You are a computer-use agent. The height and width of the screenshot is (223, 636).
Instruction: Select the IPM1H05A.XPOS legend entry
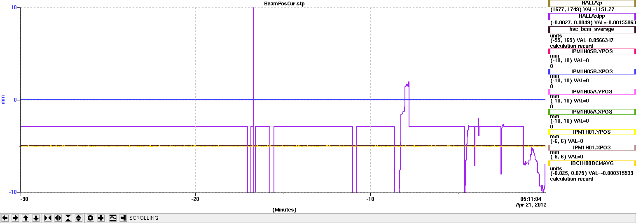592,112
